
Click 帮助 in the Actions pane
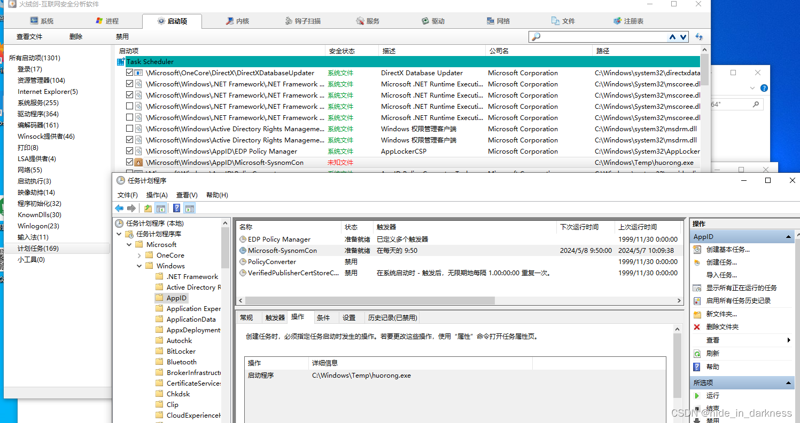pyautogui.click(x=713, y=367)
